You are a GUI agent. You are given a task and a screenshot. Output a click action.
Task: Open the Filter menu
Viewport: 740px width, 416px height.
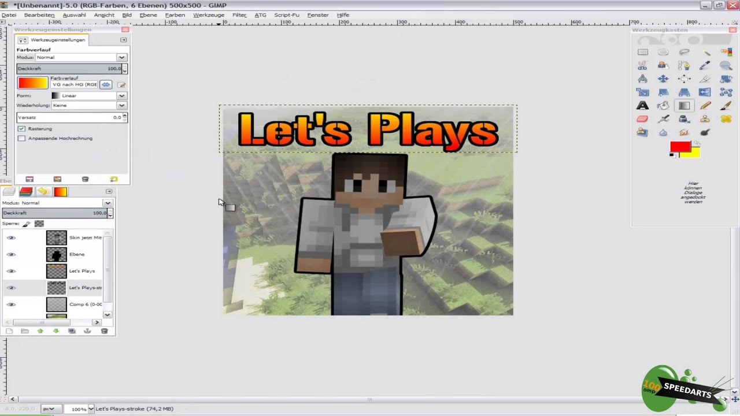click(x=239, y=15)
